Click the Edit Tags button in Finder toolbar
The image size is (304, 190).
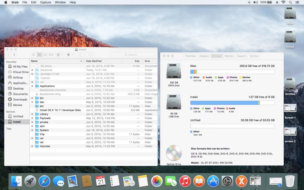[x=90, y=55]
